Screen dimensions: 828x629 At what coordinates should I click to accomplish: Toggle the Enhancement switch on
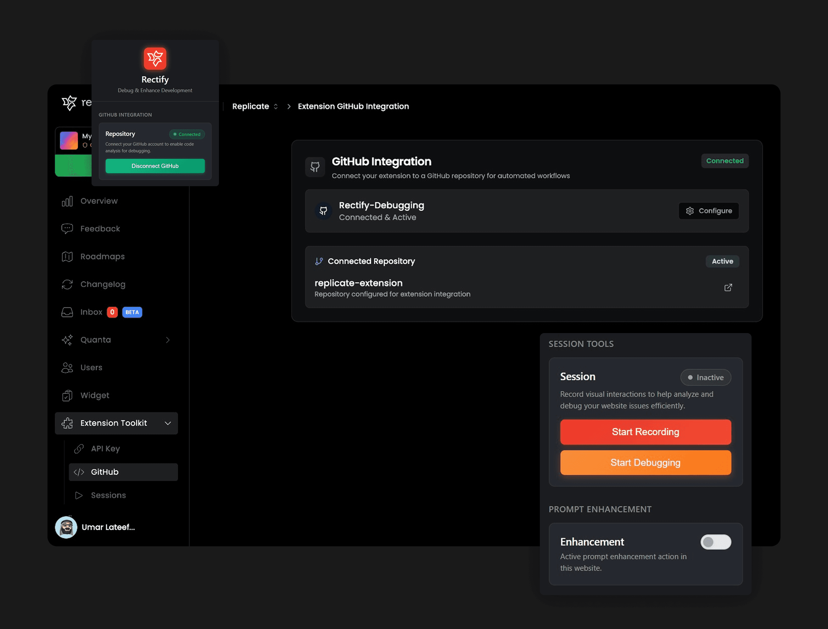point(716,542)
